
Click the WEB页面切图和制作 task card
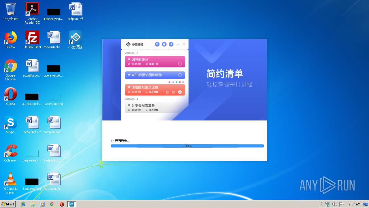pos(155,75)
